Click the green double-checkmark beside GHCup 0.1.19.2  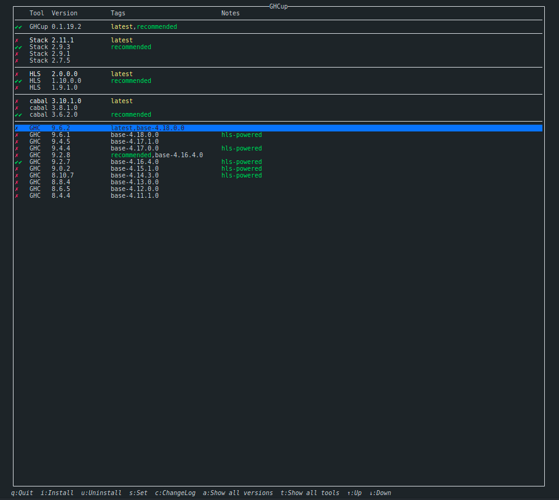(18, 26)
